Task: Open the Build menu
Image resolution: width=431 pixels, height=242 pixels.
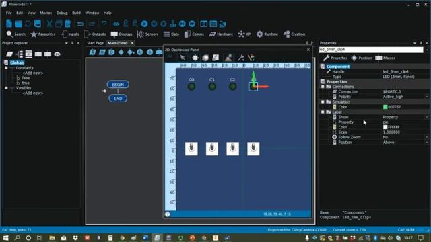Action: click(76, 13)
